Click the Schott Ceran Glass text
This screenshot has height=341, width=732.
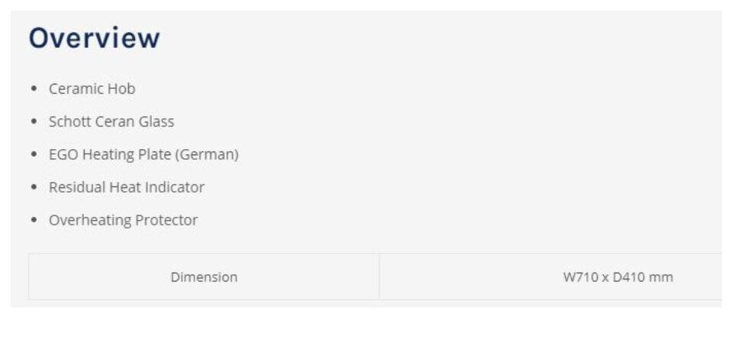pos(111,122)
